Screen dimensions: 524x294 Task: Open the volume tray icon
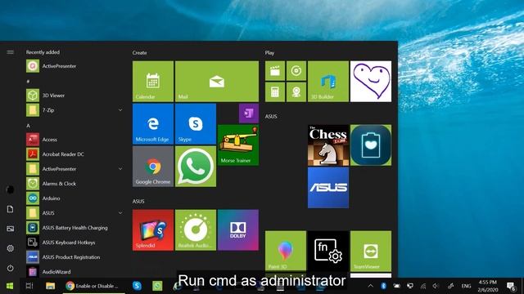click(x=436, y=286)
